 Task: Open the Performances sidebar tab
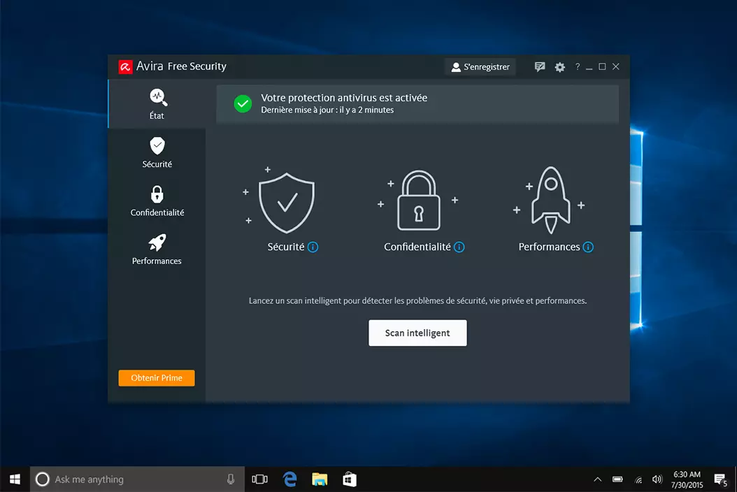[157, 249]
